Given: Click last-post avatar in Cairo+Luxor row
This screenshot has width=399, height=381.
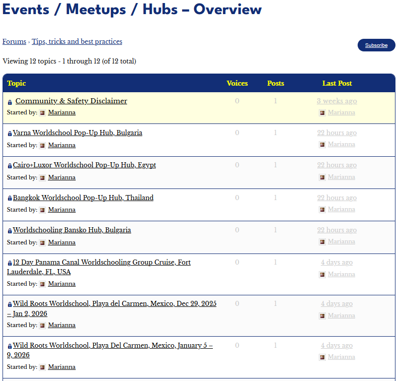Looking at the screenshot, I should click(x=322, y=177).
